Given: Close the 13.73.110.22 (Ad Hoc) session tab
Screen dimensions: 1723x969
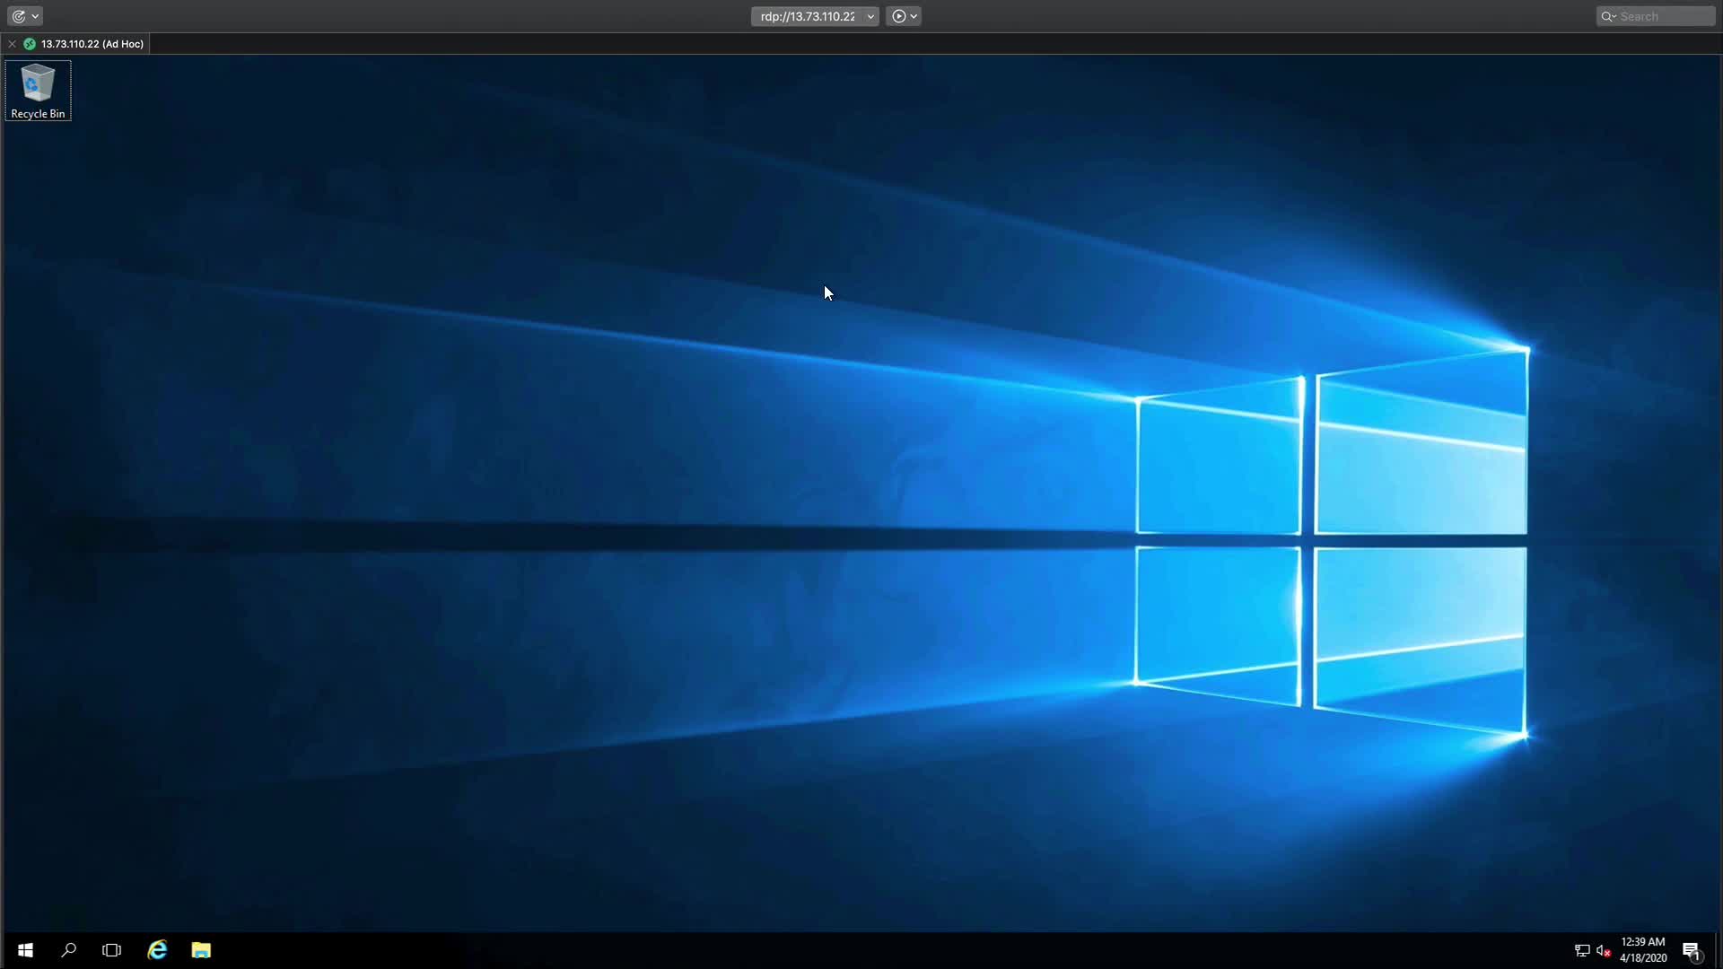Looking at the screenshot, I should [x=12, y=44].
